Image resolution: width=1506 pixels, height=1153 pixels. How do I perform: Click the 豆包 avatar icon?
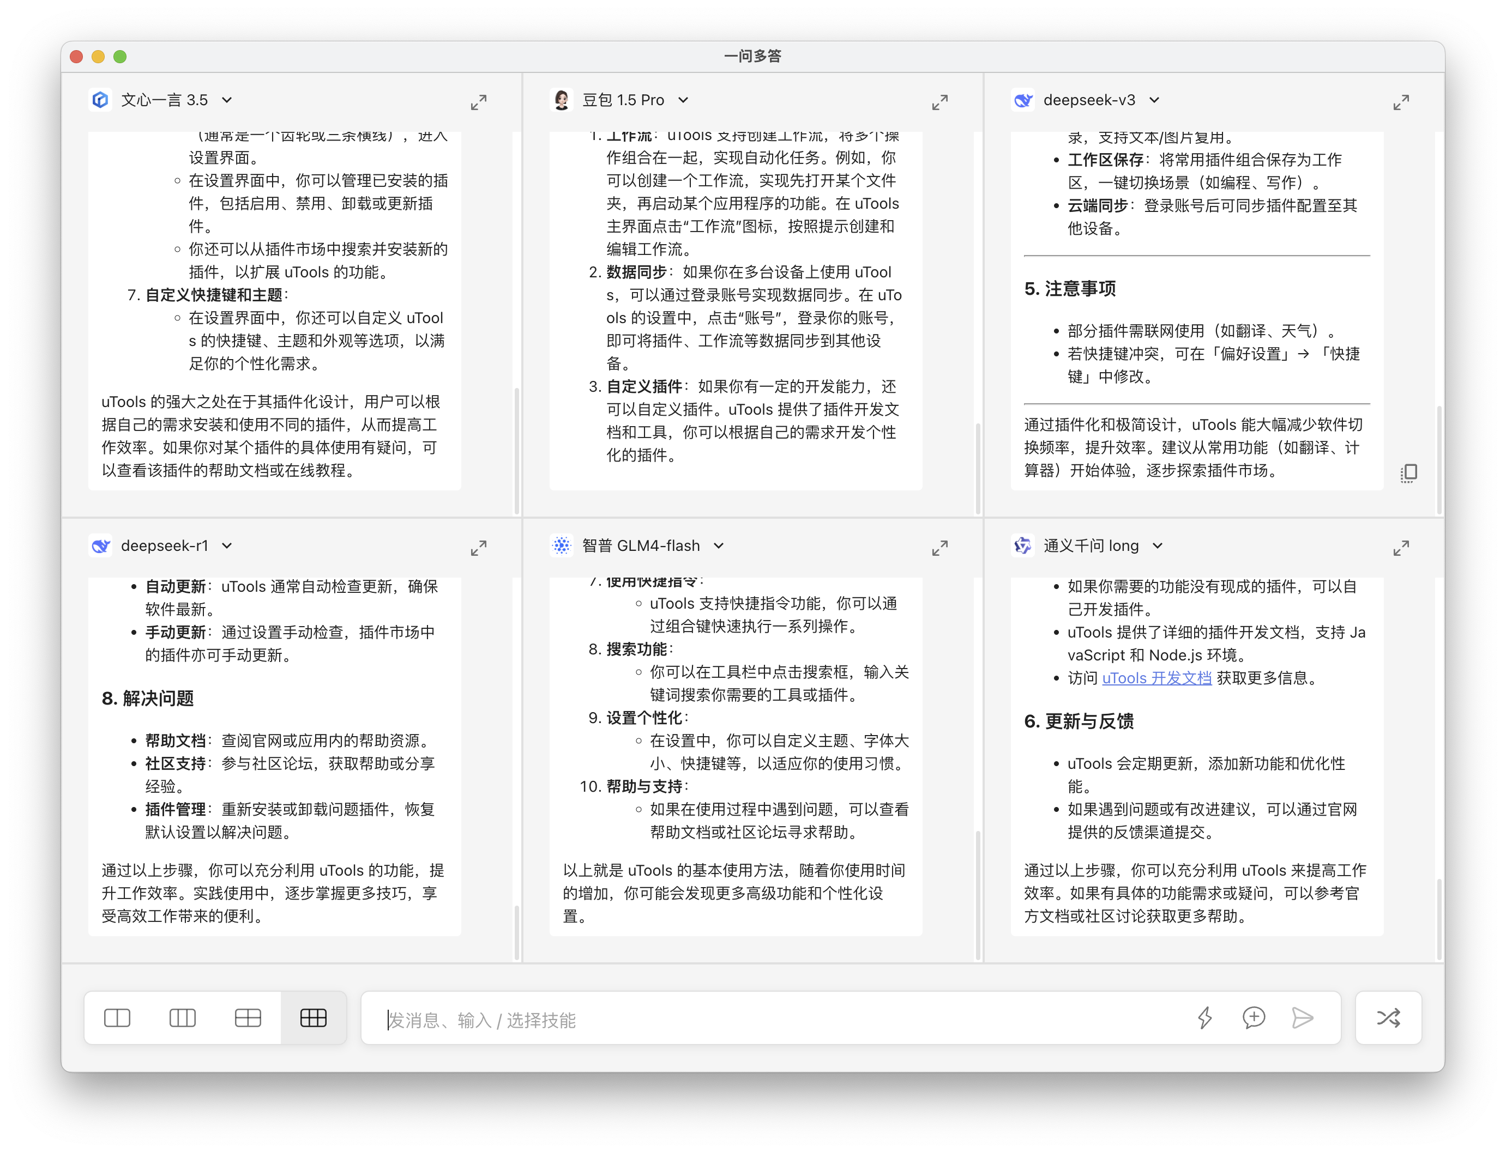562,100
